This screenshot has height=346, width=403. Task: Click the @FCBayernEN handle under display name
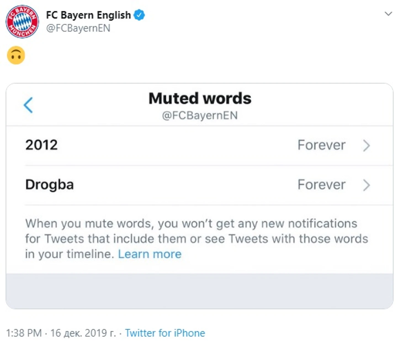coord(78,28)
